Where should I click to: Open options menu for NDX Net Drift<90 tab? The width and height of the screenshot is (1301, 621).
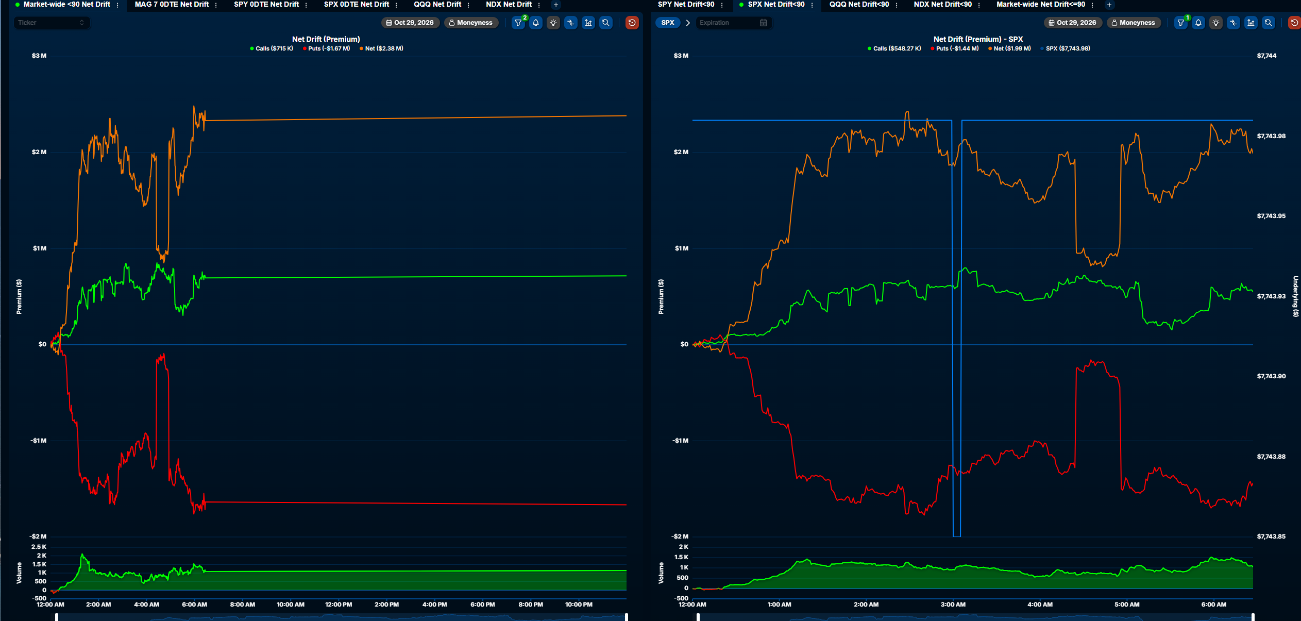coord(979,5)
